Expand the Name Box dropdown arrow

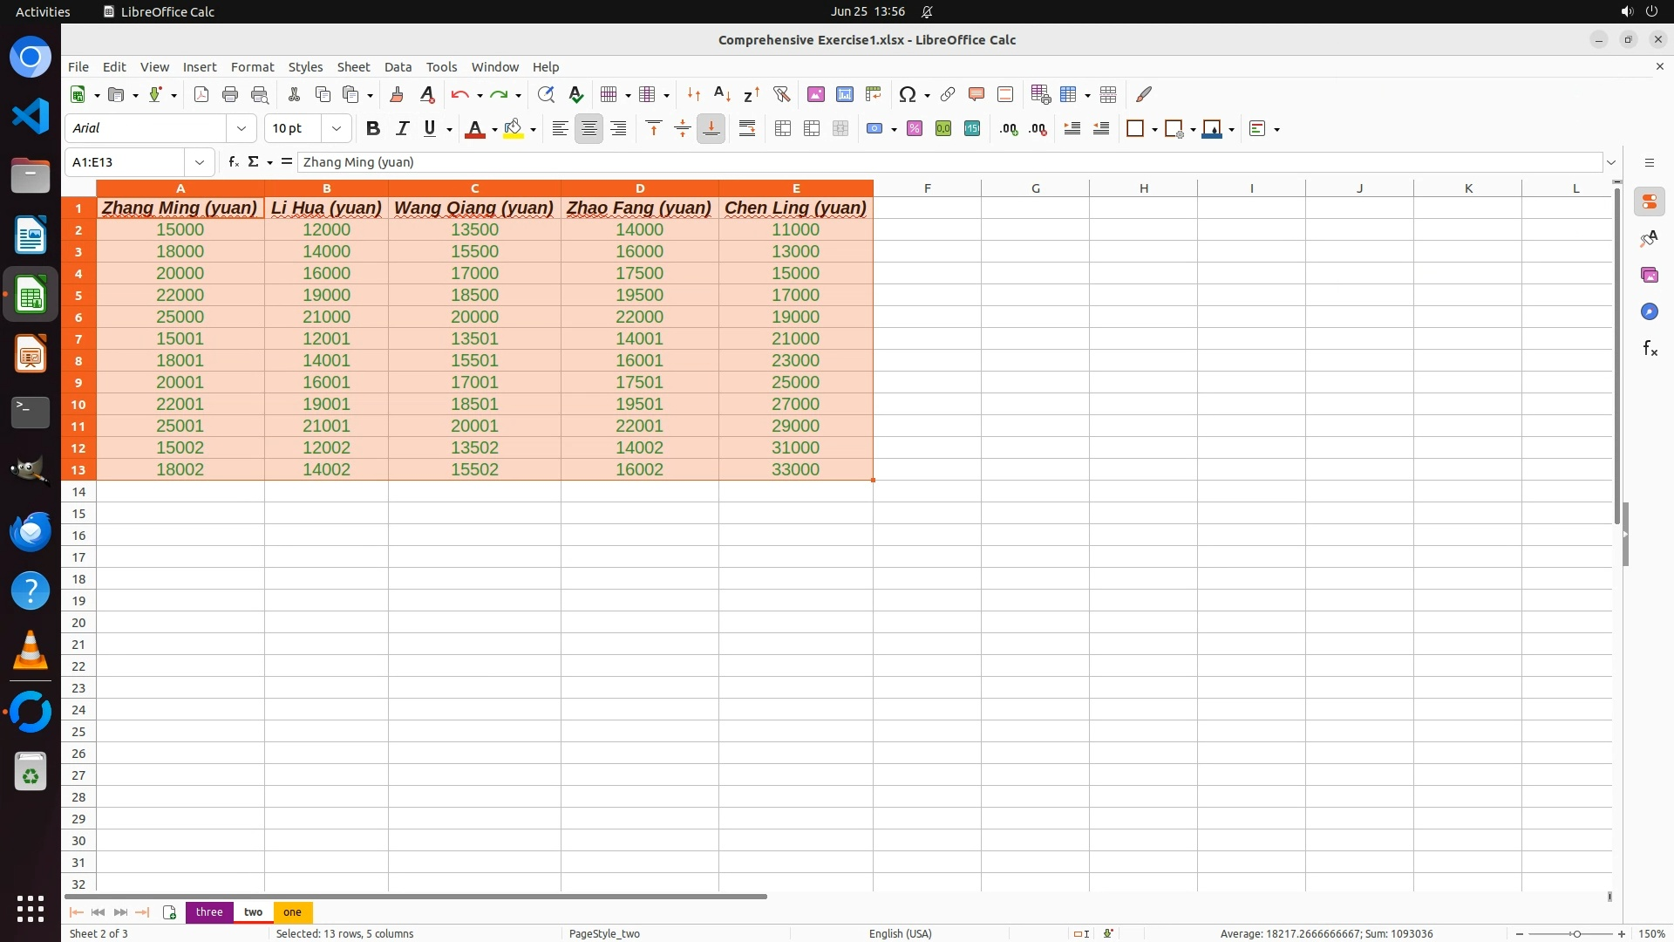200,162
